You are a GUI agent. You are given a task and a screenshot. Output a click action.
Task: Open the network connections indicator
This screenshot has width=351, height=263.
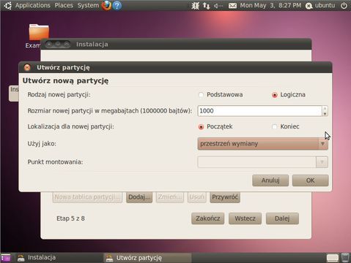click(x=206, y=6)
